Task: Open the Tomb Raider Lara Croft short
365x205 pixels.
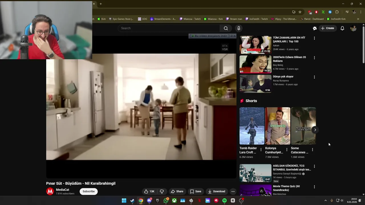Action: 252,126
